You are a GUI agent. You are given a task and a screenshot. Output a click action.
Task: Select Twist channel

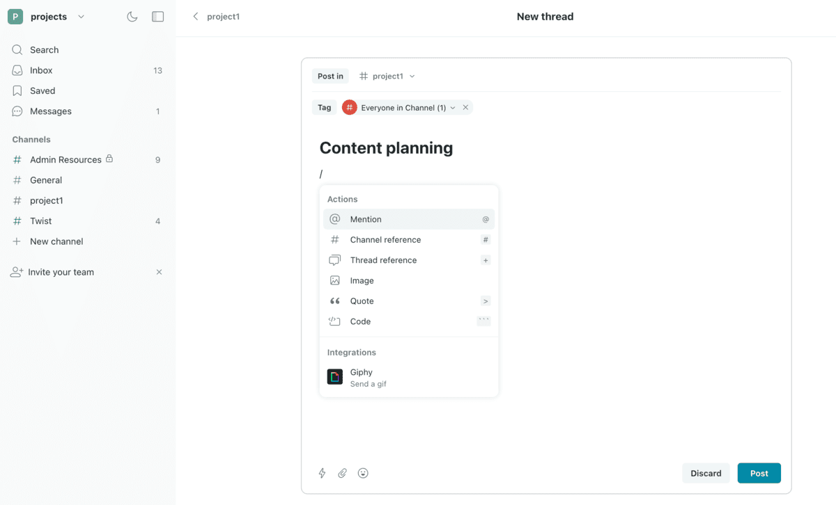[x=87, y=221]
